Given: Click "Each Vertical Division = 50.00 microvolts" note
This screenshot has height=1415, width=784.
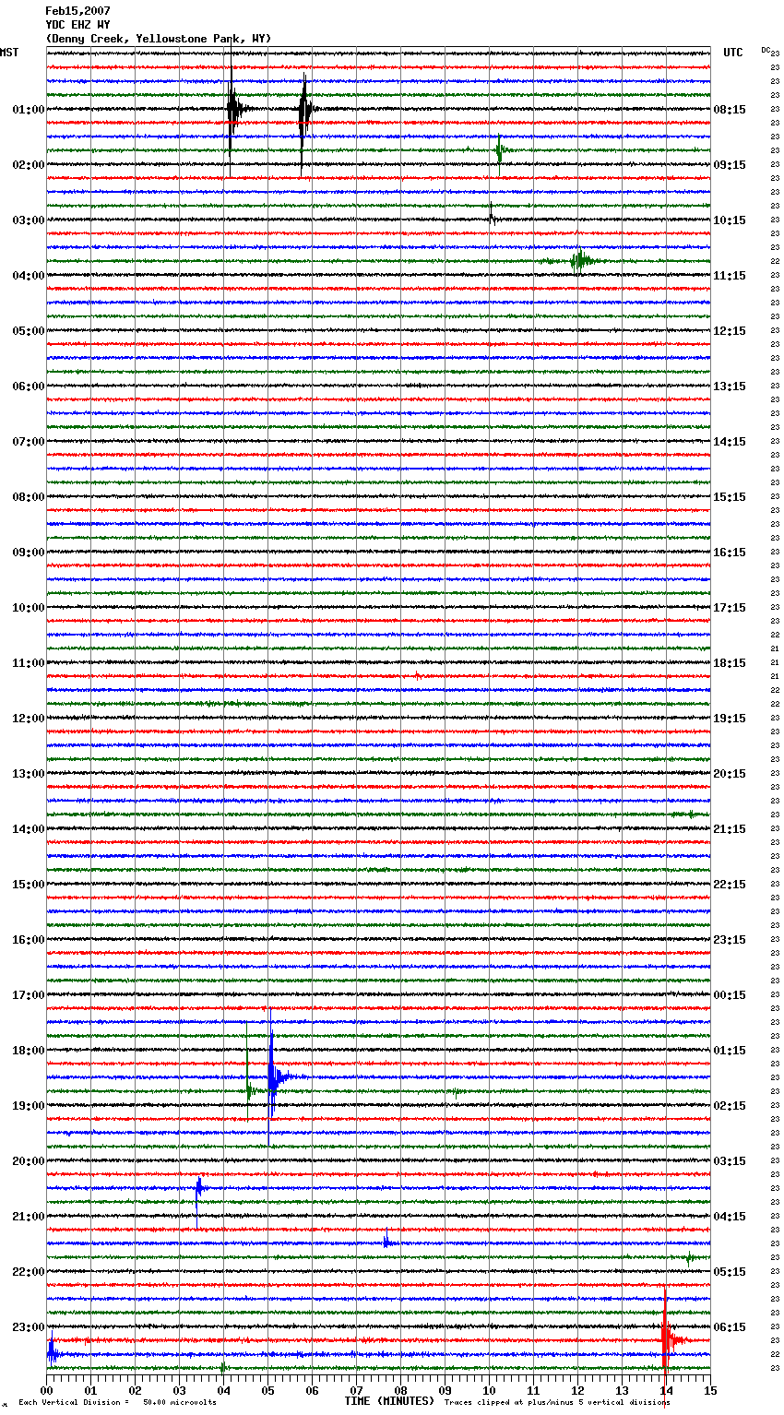Looking at the screenshot, I should pyautogui.click(x=117, y=1402).
